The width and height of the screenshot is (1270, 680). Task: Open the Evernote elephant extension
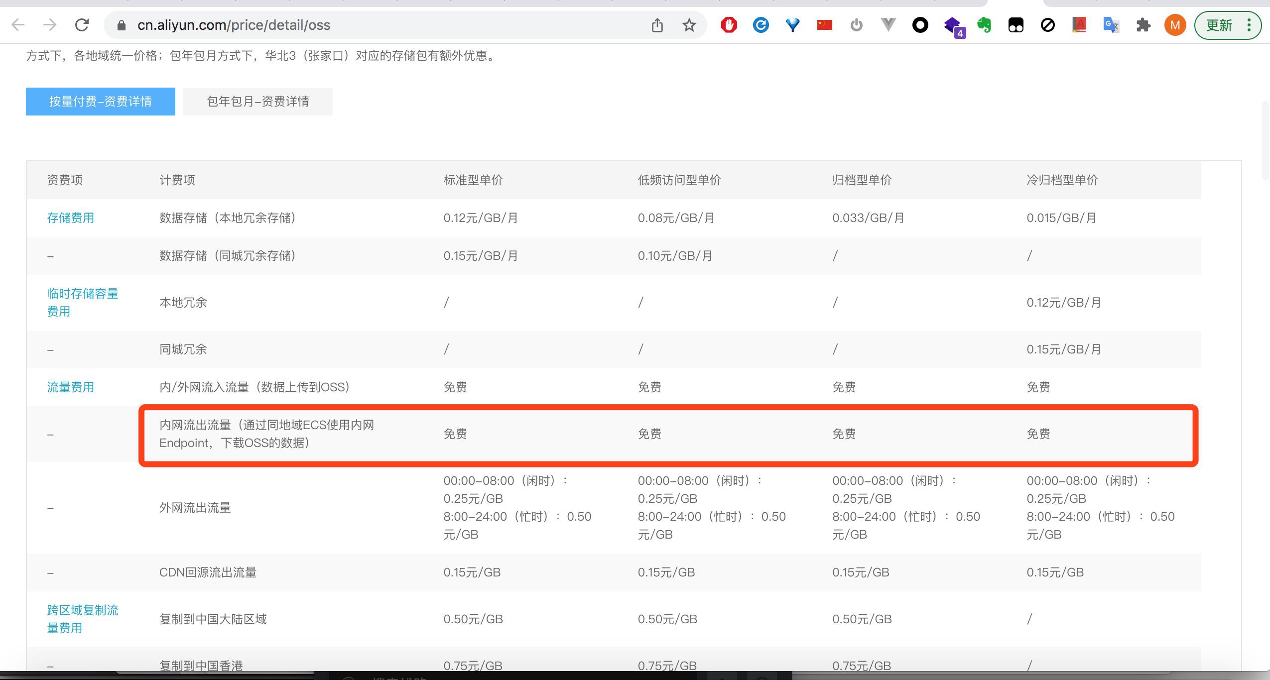click(x=984, y=25)
